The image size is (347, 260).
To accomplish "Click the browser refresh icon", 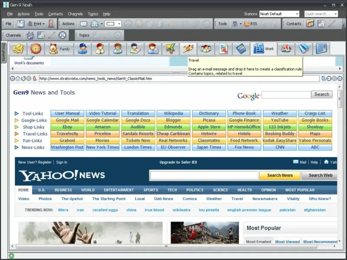I will click(x=23, y=78).
